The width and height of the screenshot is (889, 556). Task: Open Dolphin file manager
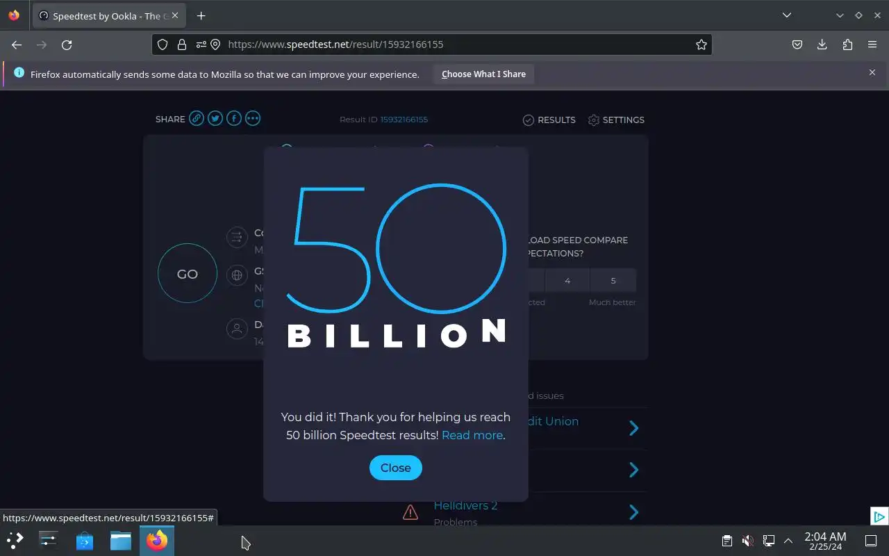[121, 539]
